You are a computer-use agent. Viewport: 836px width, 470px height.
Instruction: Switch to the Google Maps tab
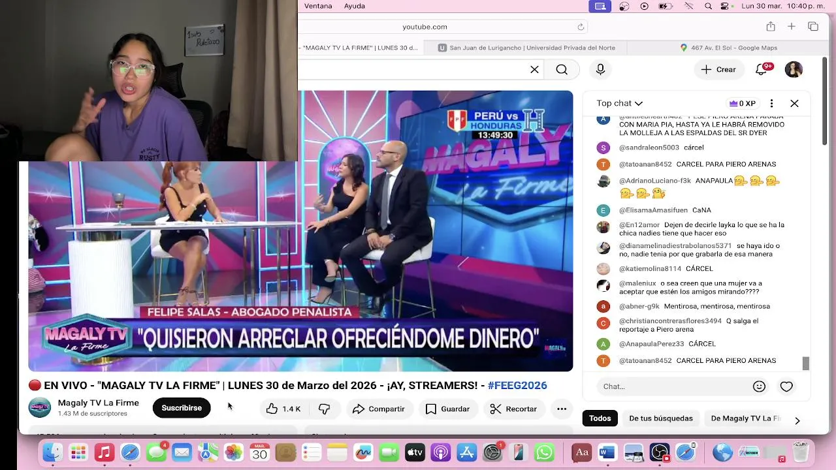729,48
